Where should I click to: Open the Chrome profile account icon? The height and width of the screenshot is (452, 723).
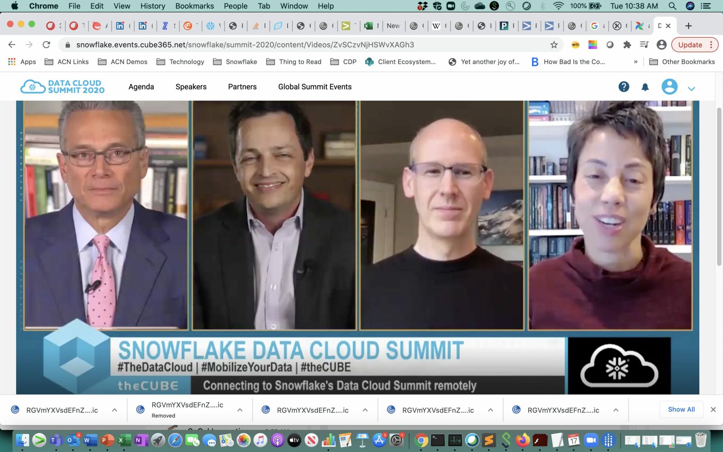[661, 45]
